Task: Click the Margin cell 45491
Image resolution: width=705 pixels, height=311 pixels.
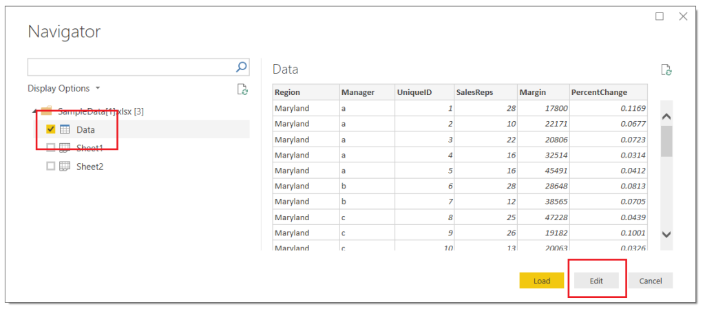Action: 543,171
